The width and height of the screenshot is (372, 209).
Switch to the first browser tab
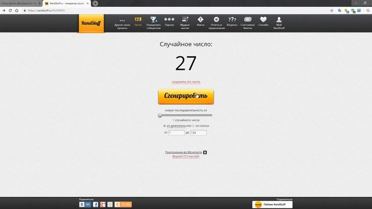click(21, 3)
